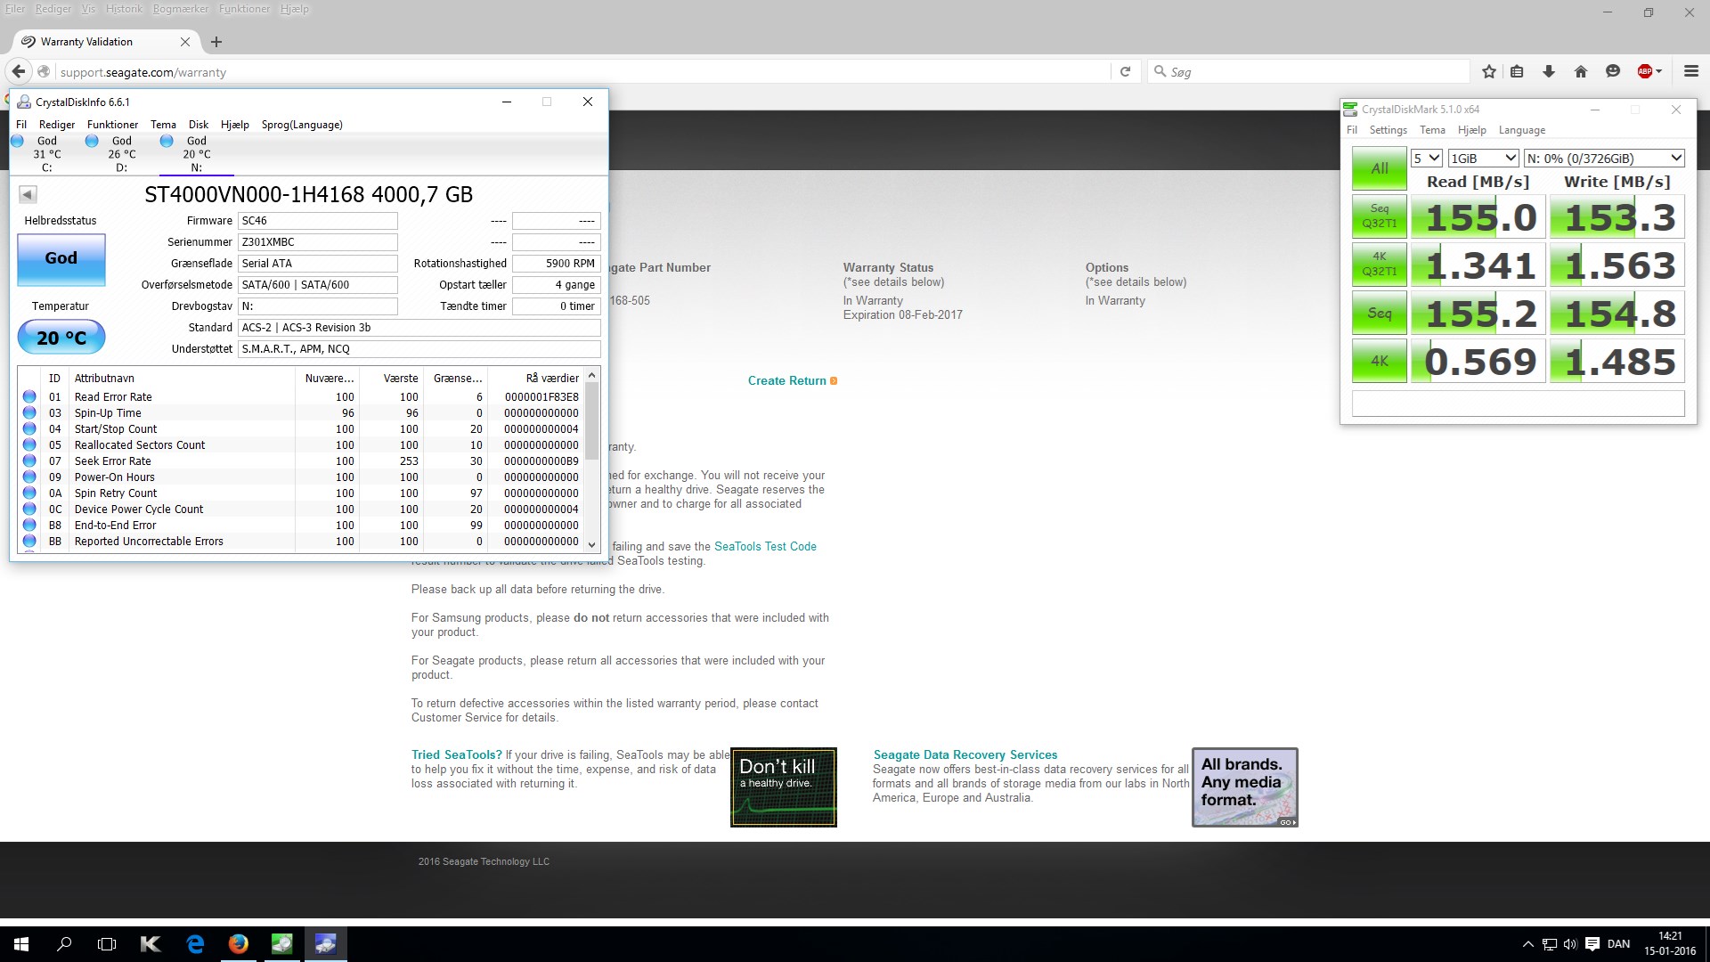This screenshot has height=962, width=1710.
Task: Open Windows taskbar search
Action: 64,944
